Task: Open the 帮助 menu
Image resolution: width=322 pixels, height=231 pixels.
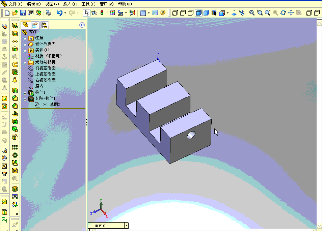Action: pos(125,4)
